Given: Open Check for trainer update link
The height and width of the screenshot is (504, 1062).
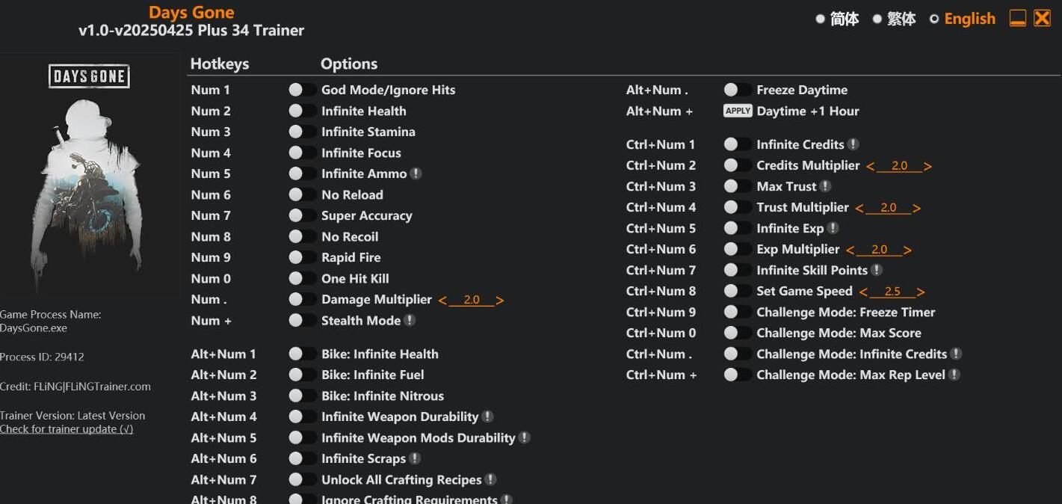Looking at the screenshot, I should 67,429.
